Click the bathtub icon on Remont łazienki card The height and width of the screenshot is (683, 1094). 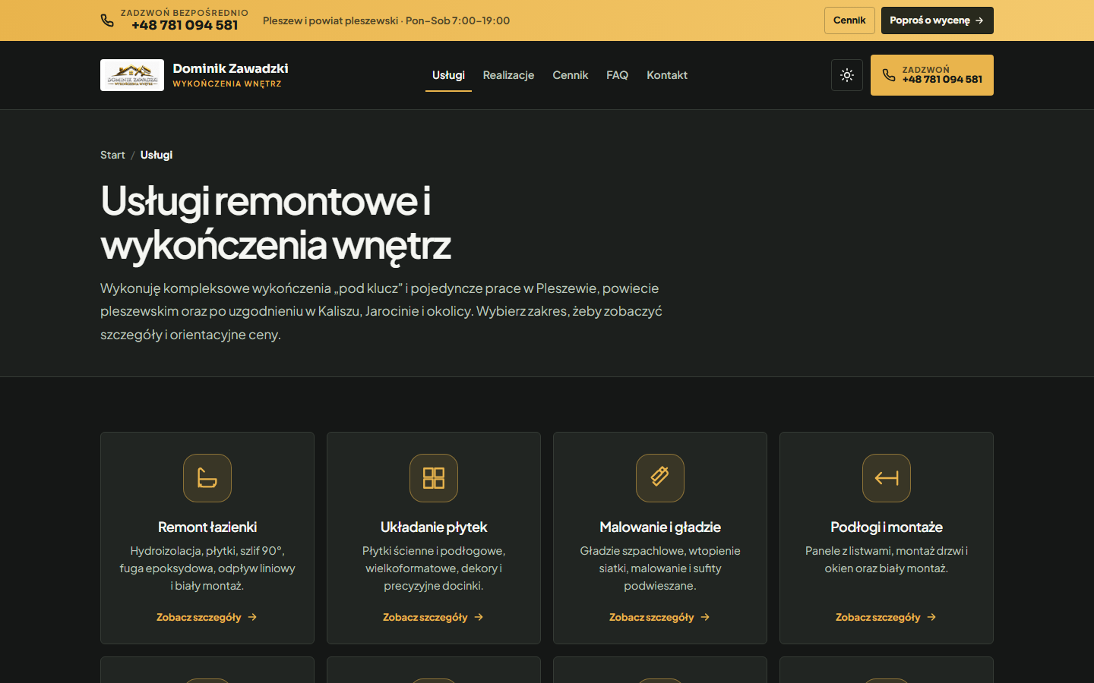point(207,478)
